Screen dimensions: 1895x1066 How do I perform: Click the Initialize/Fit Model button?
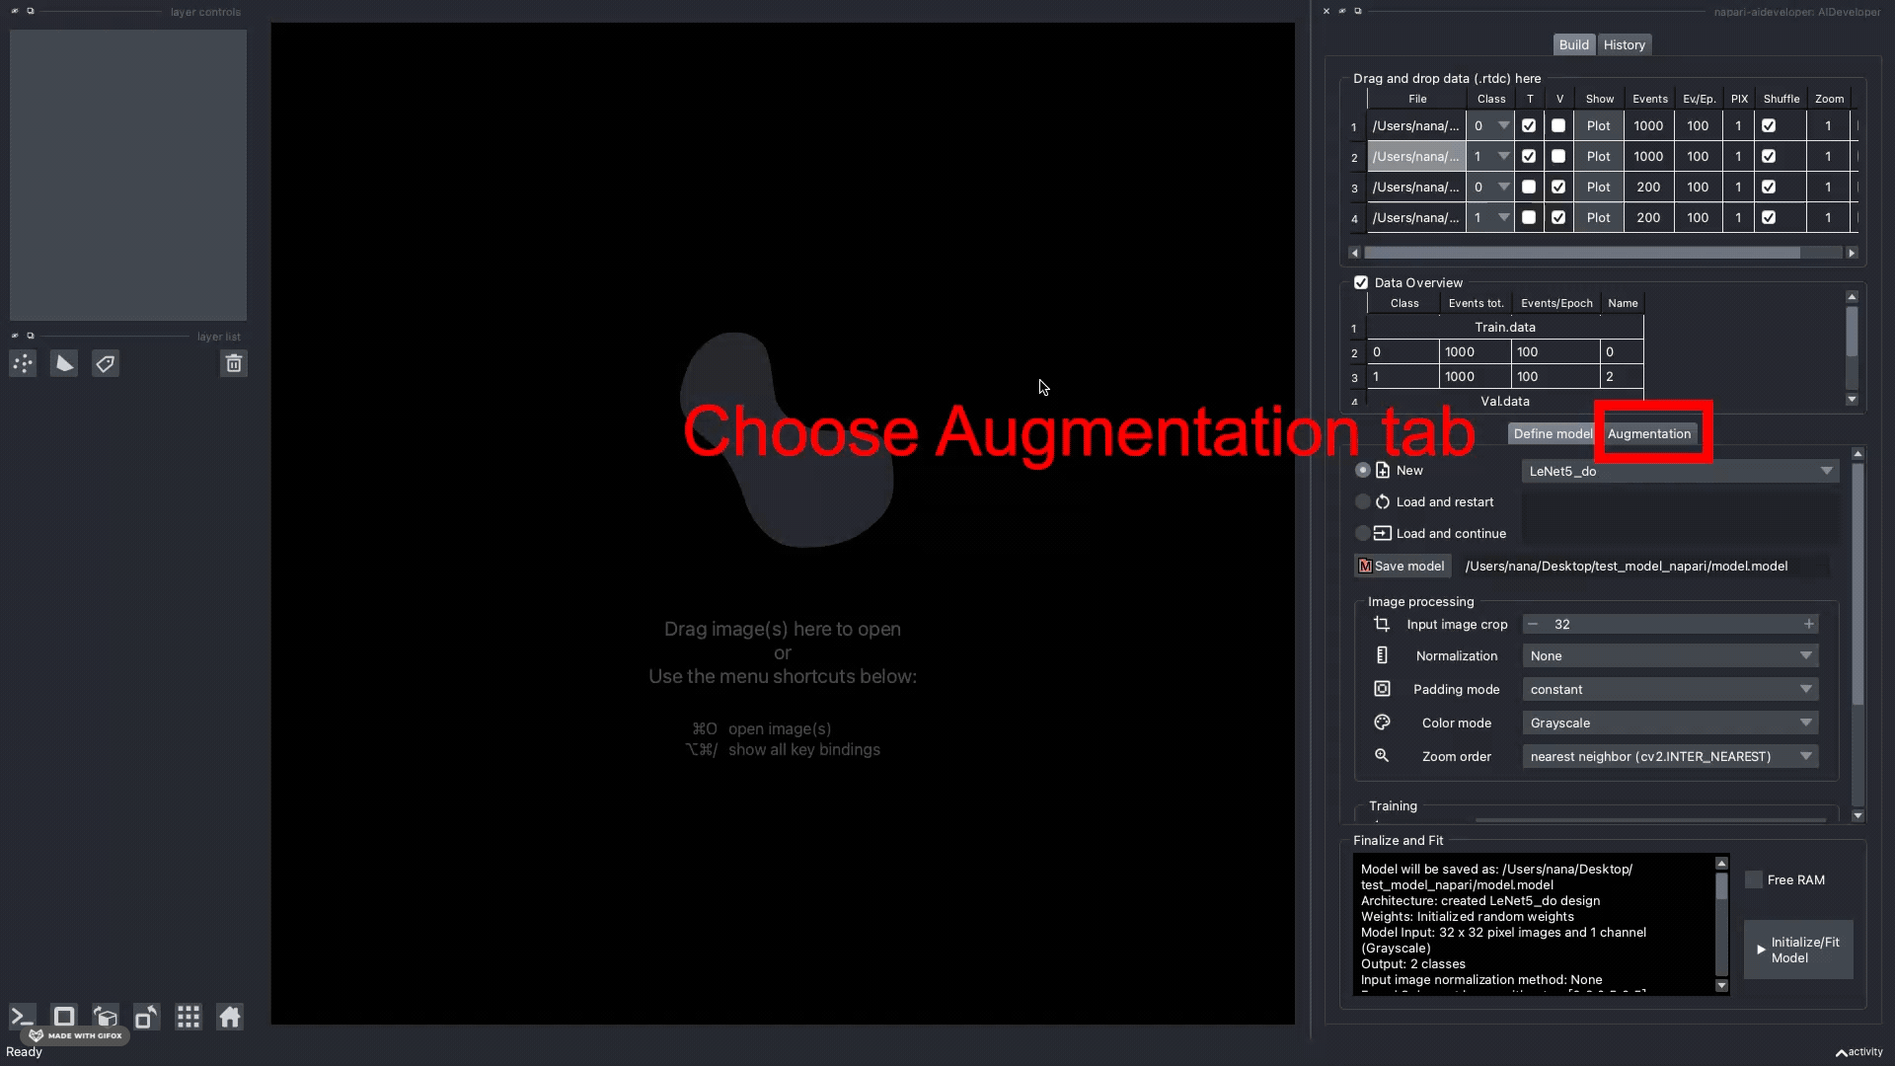point(1798,949)
